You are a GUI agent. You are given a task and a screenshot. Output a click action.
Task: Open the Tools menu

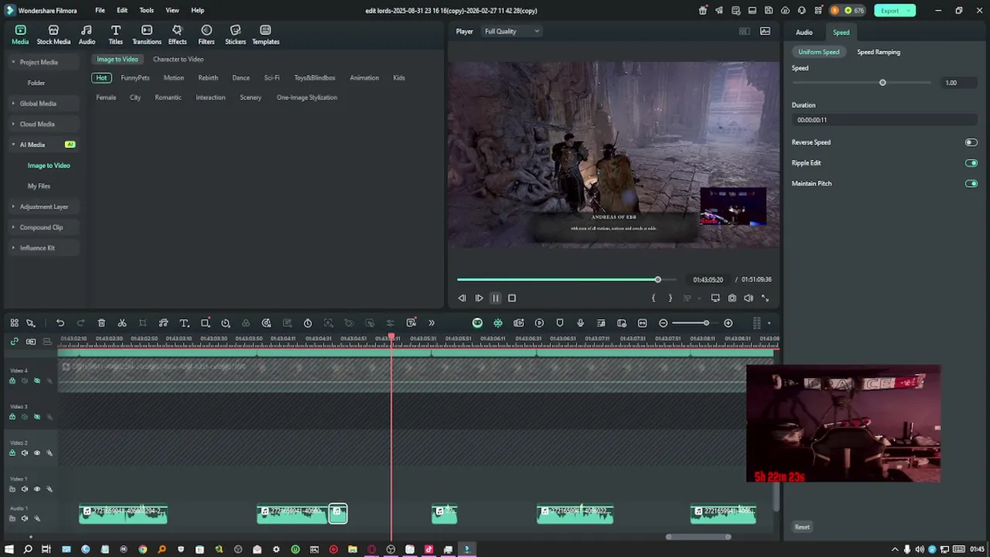pyautogui.click(x=147, y=11)
